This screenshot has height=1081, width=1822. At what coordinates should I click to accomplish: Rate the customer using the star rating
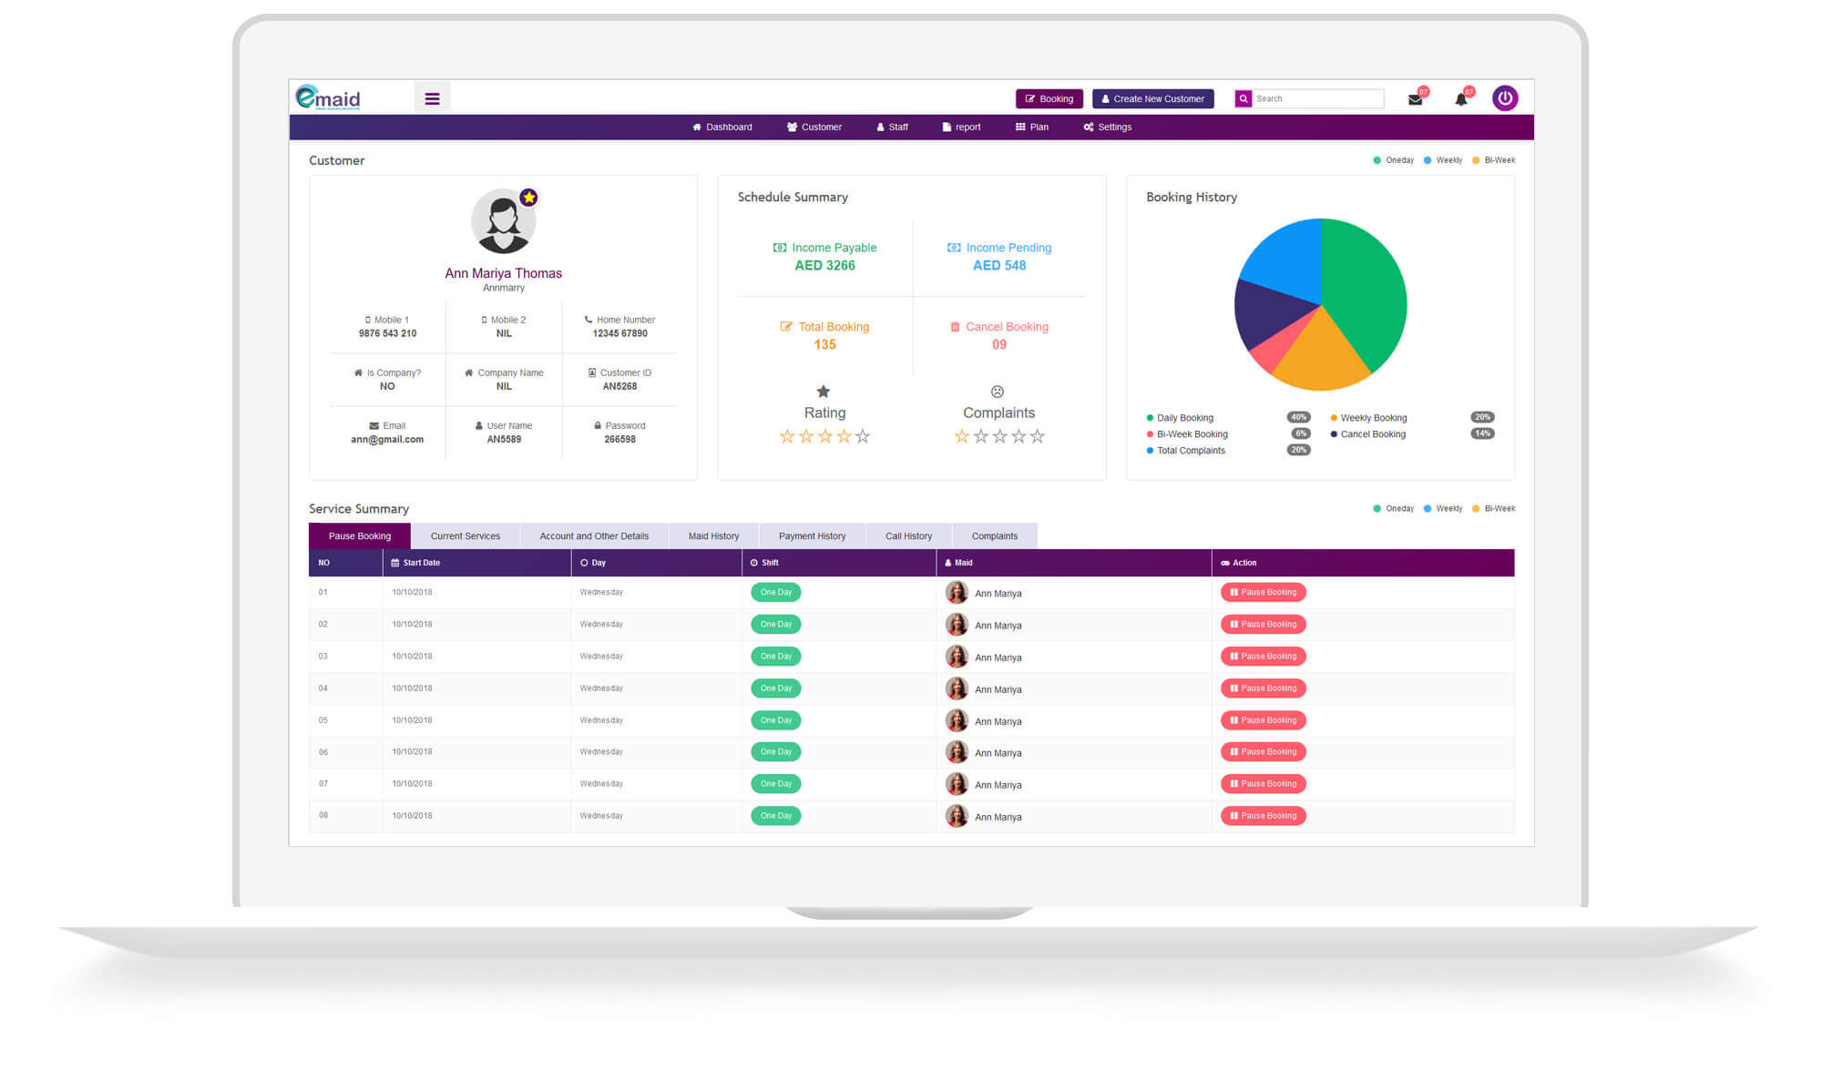pos(824,436)
